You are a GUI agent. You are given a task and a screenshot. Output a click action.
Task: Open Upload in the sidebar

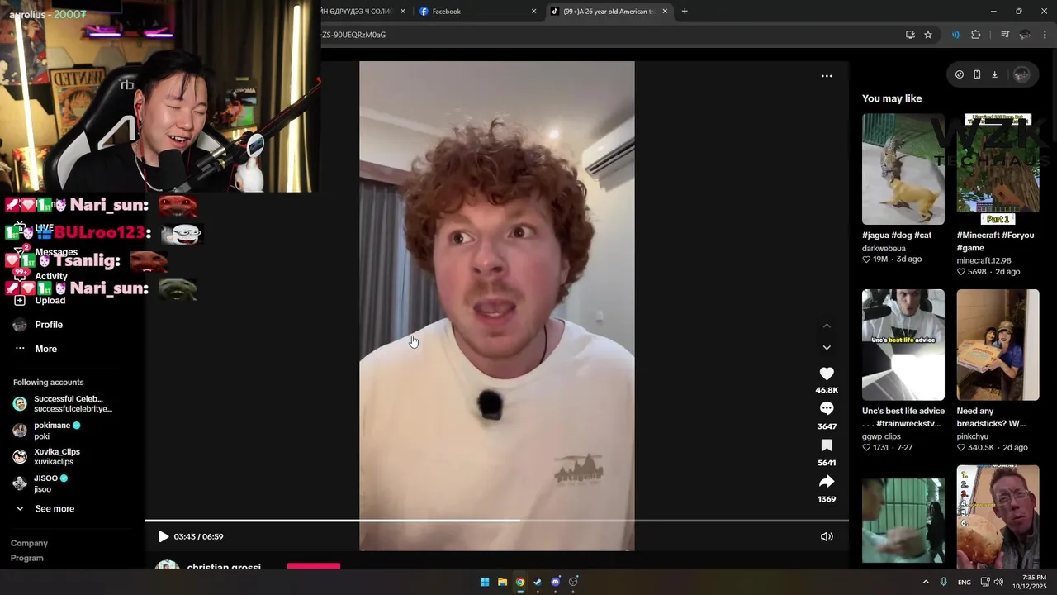[50, 300]
